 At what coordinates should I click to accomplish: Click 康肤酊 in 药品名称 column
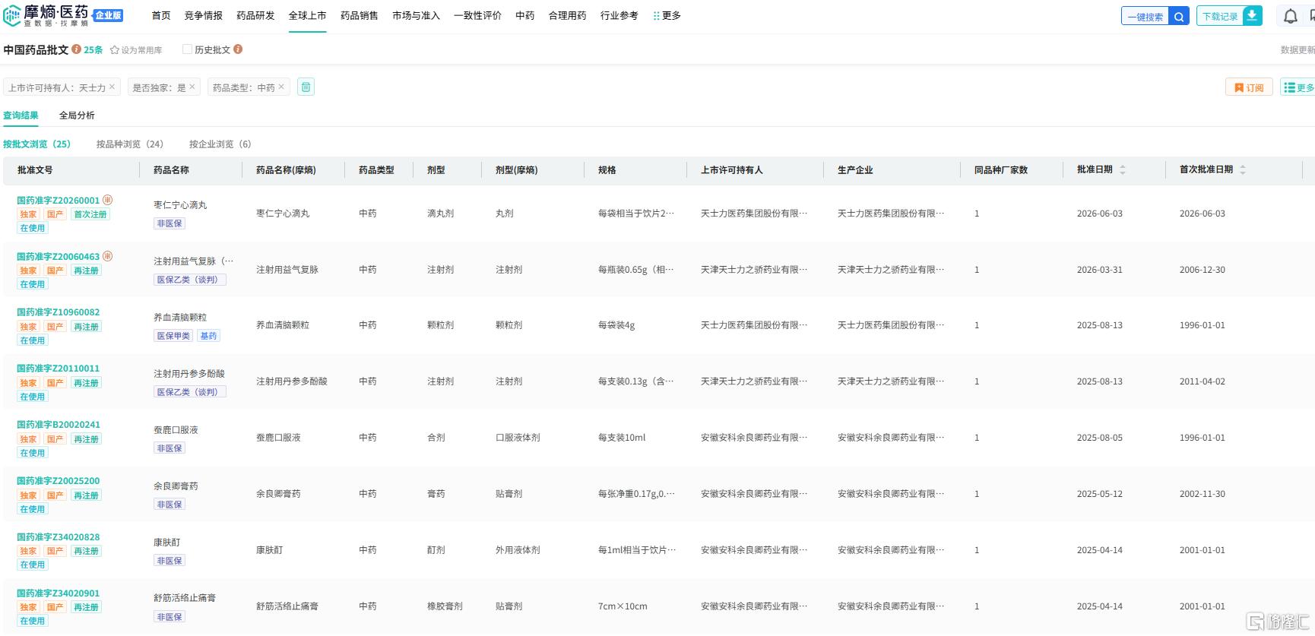[167, 543]
